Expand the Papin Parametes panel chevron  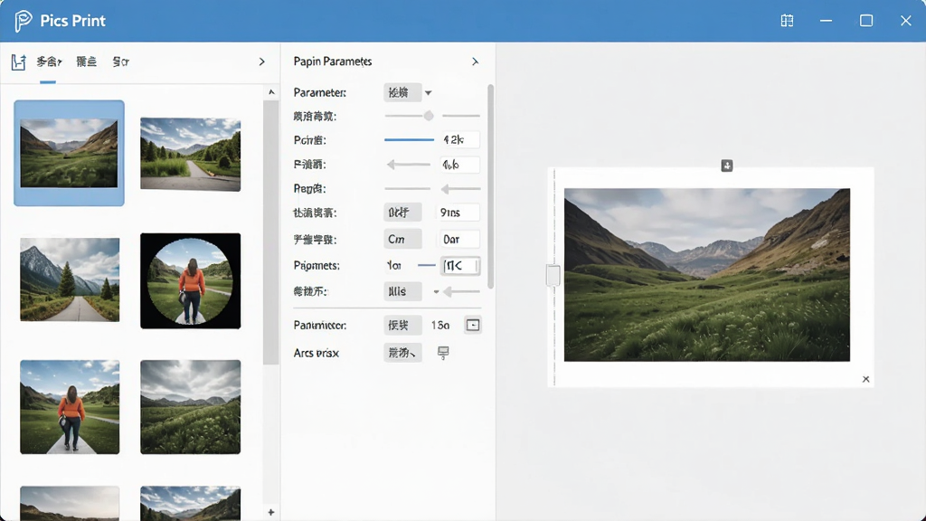[x=475, y=62]
